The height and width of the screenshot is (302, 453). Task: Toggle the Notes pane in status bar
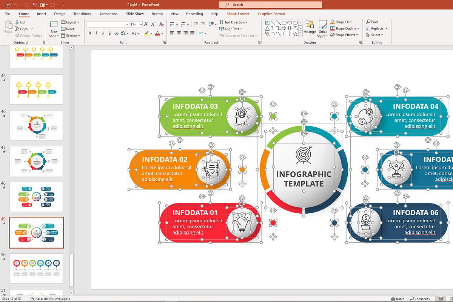click(398, 299)
